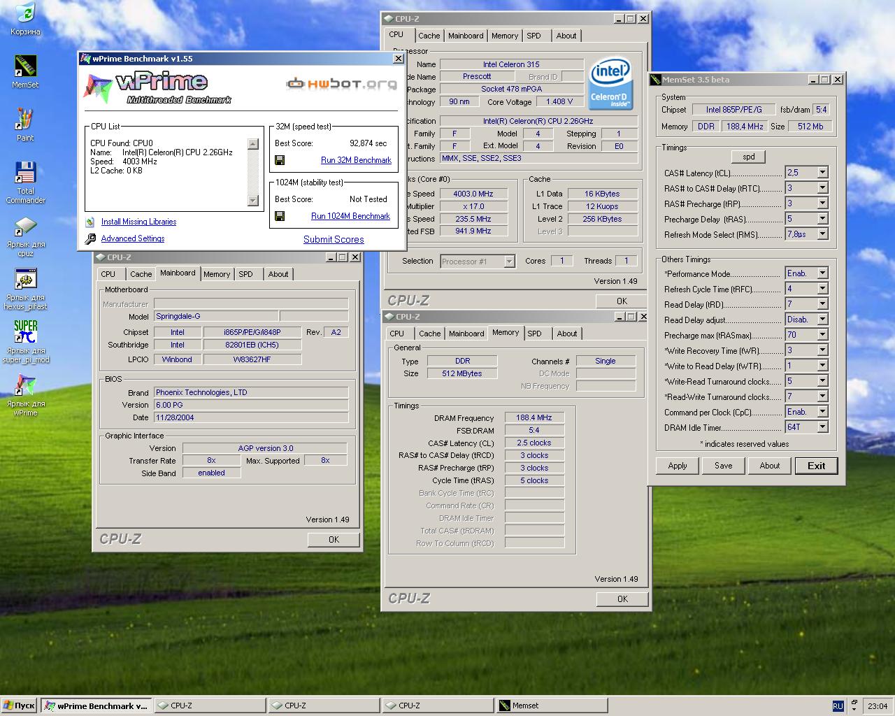Open Refresh Cycle Time (tRFC) dropdown
The height and width of the screenshot is (716, 895).
click(822, 288)
